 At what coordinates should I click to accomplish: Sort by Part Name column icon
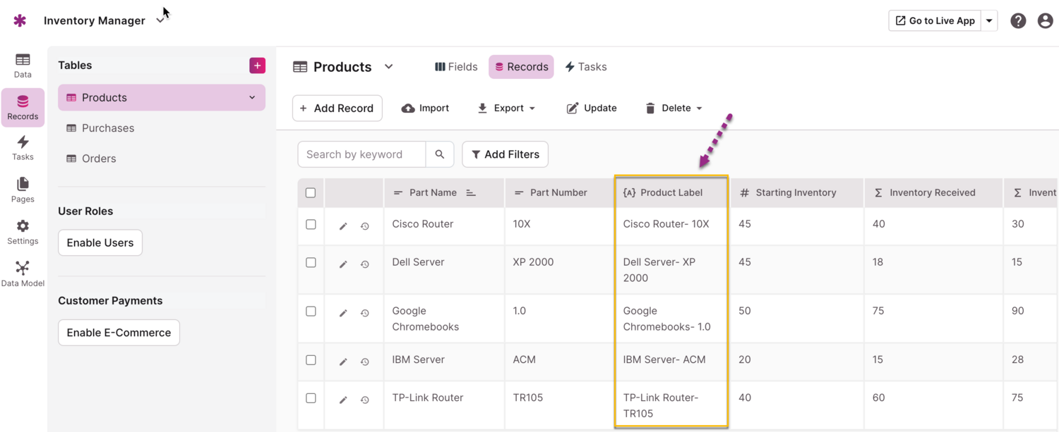[471, 192]
